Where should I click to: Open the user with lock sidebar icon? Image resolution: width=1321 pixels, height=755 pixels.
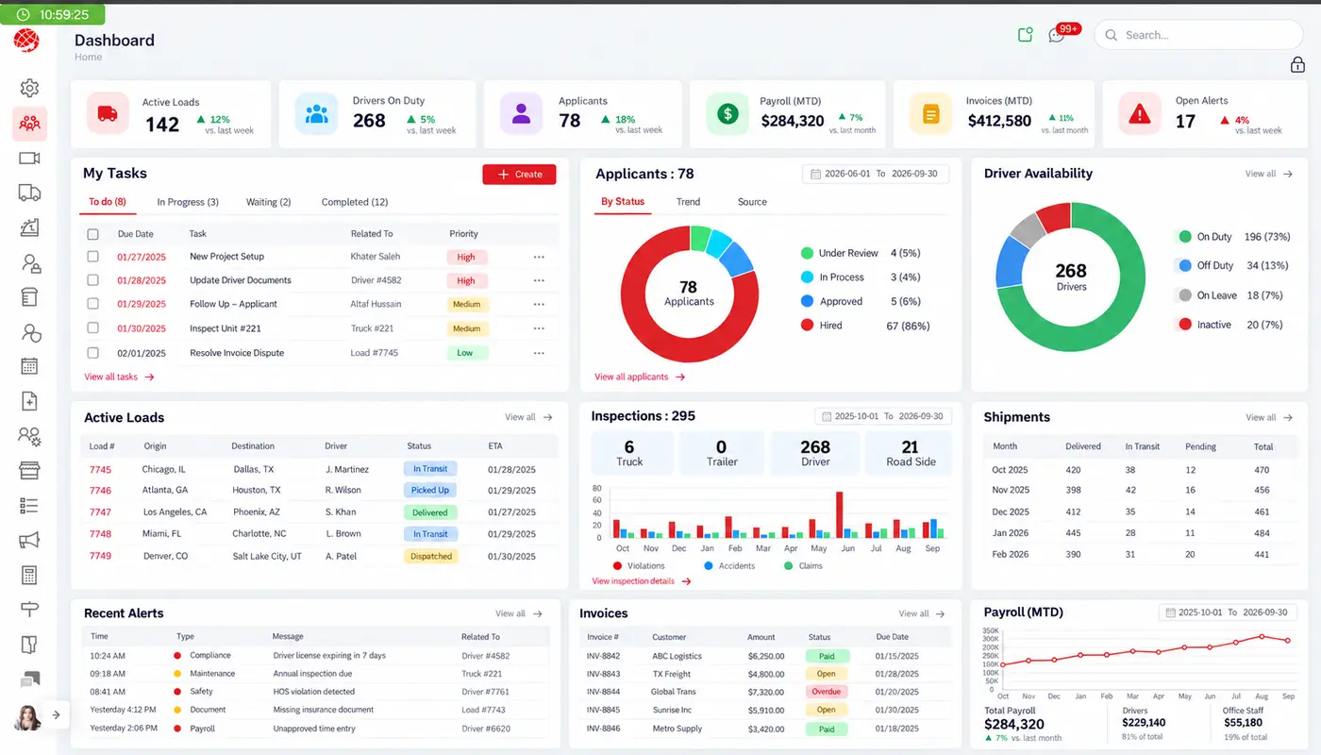(29, 262)
